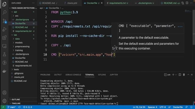Close the Dockerfile editor tab
This screenshot has height=109, width=195.
[102, 3]
